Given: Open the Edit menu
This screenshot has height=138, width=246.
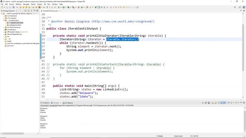Looking at the screenshot, I should (x=6, y=4).
